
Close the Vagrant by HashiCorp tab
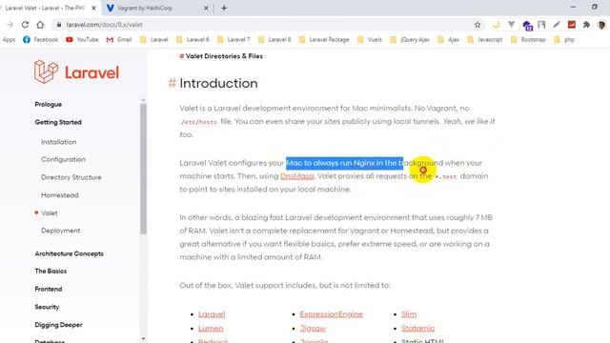[206, 8]
